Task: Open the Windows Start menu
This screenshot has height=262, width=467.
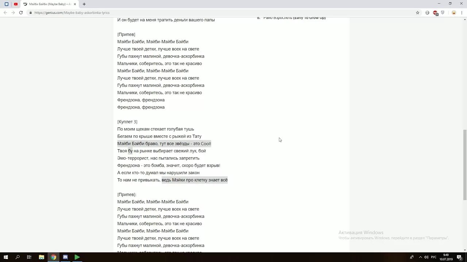Action: click(6, 257)
